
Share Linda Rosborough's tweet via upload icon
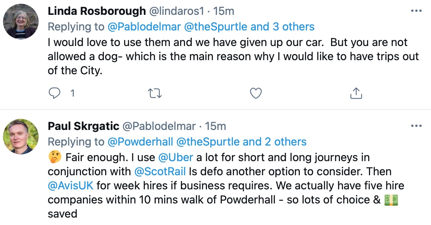[x=356, y=93]
